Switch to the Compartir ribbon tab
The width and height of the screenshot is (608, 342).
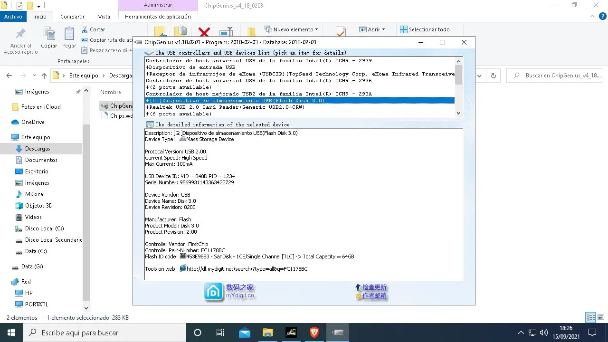point(72,17)
